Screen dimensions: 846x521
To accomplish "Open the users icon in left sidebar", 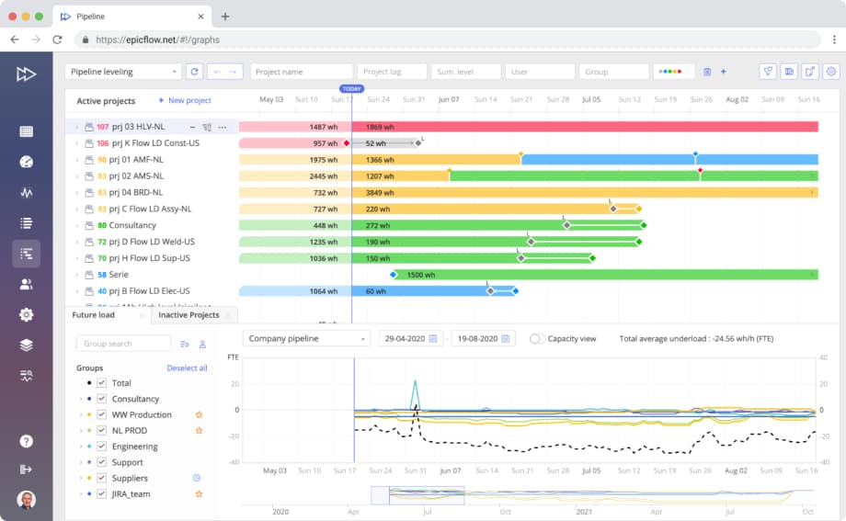I will click(26, 284).
